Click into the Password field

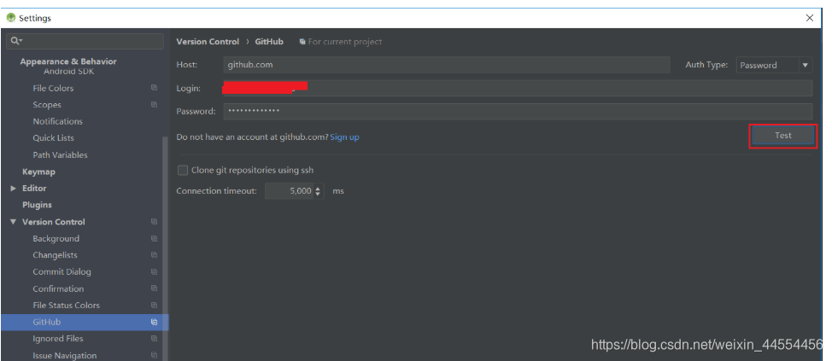click(518, 111)
